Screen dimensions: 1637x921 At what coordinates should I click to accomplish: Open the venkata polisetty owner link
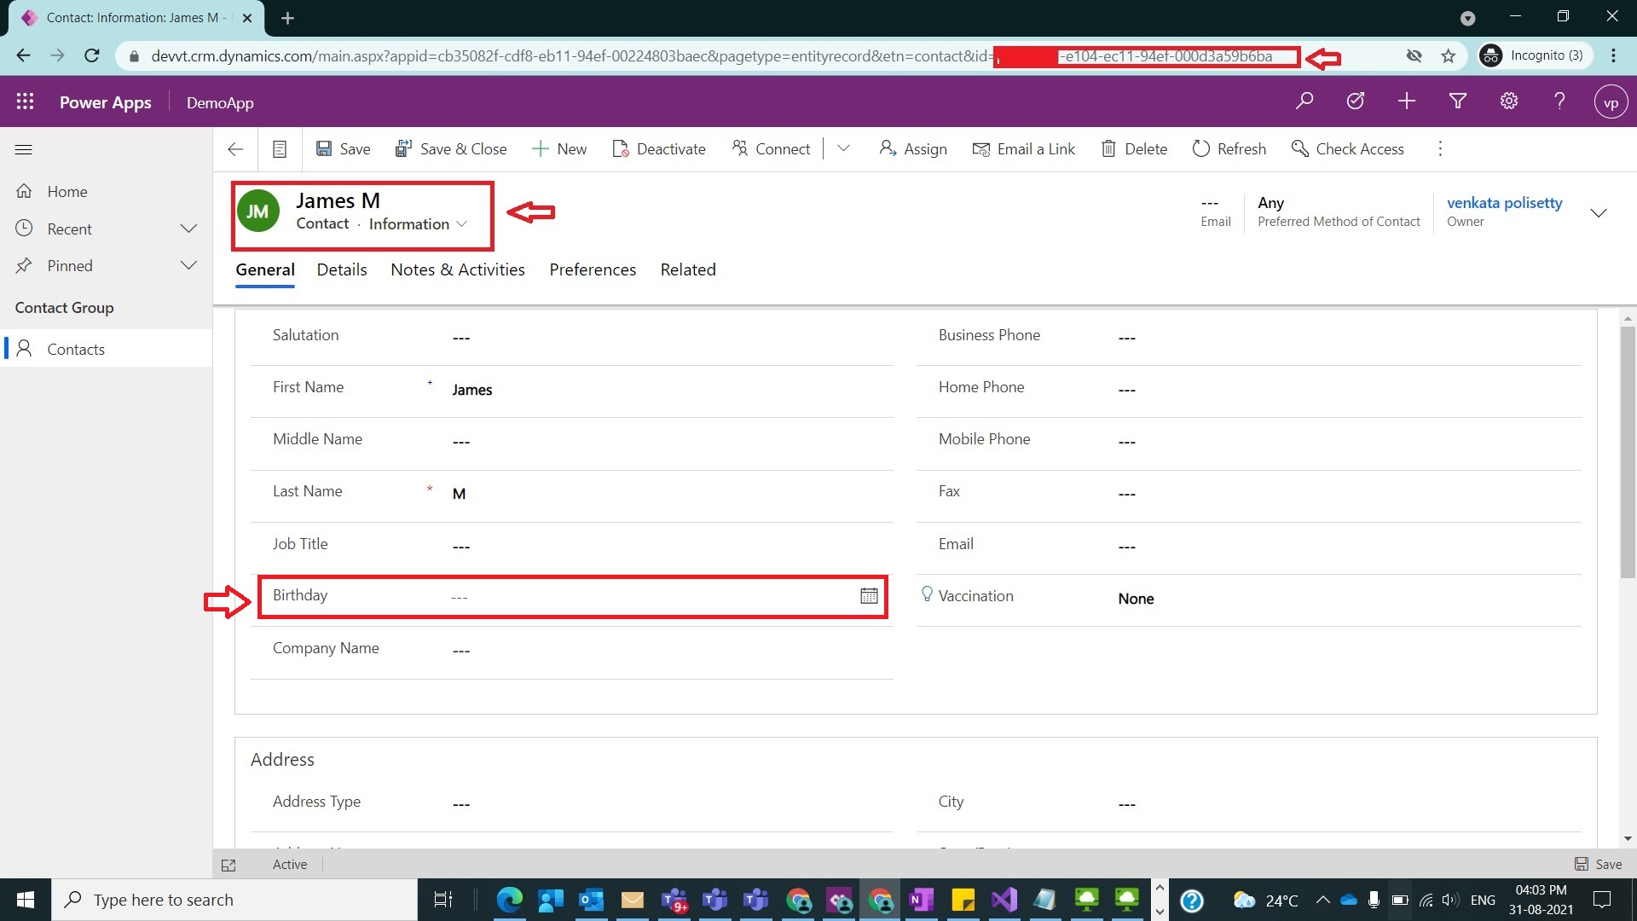1504,202
